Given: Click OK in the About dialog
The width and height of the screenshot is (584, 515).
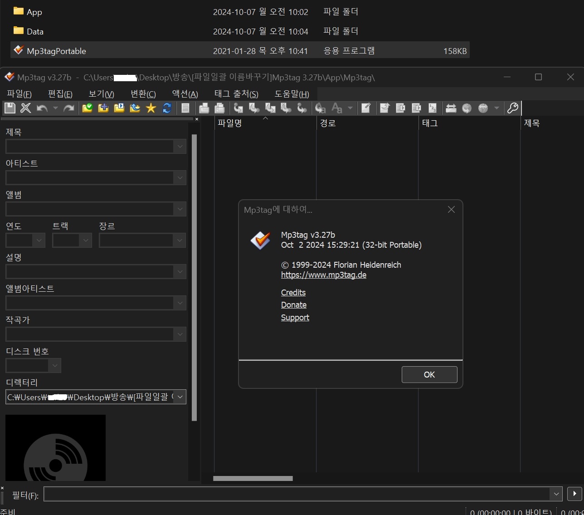Looking at the screenshot, I should [429, 375].
